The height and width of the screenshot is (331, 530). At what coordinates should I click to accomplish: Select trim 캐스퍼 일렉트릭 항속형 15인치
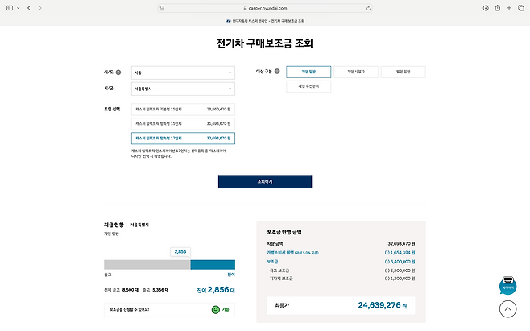point(183,122)
